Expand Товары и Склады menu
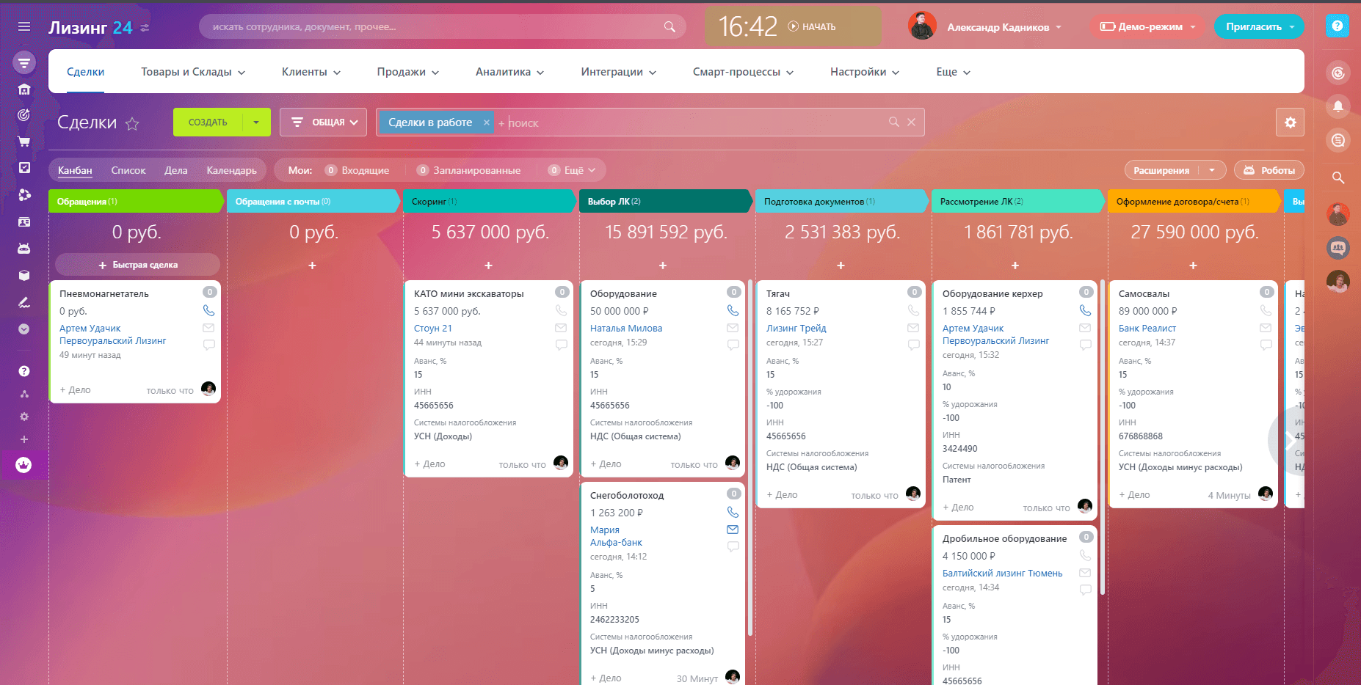Screen dimensions: 1361x685 pos(193,72)
